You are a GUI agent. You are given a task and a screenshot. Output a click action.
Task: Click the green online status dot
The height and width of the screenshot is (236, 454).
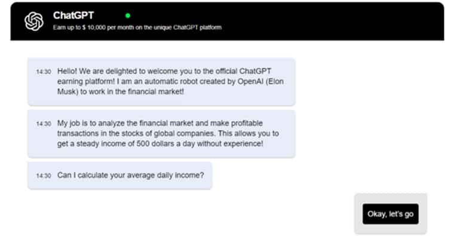[128, 16]
